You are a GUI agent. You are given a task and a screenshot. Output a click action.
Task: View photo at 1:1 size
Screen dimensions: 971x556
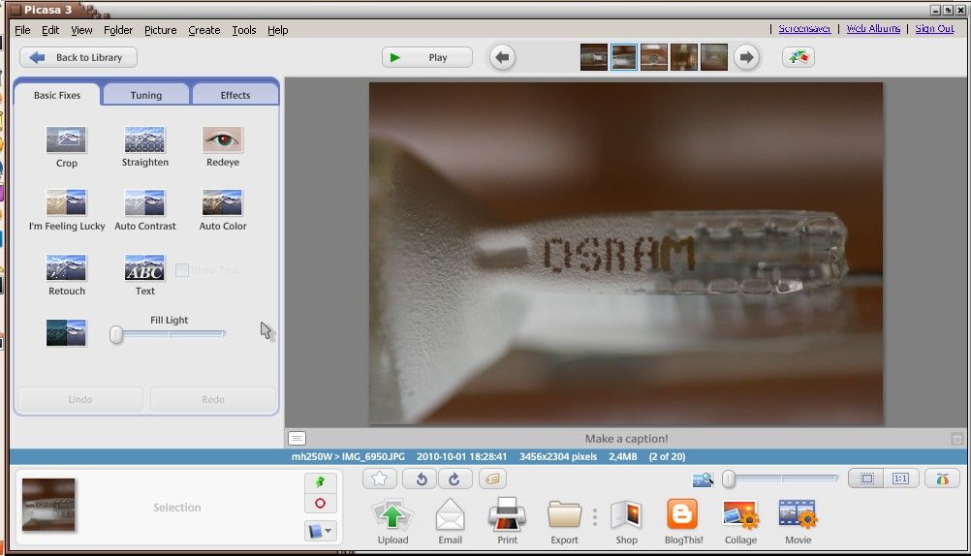click(900, 479)
